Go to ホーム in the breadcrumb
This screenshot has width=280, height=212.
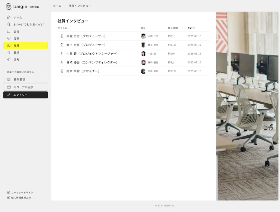[x=57, y=6]
